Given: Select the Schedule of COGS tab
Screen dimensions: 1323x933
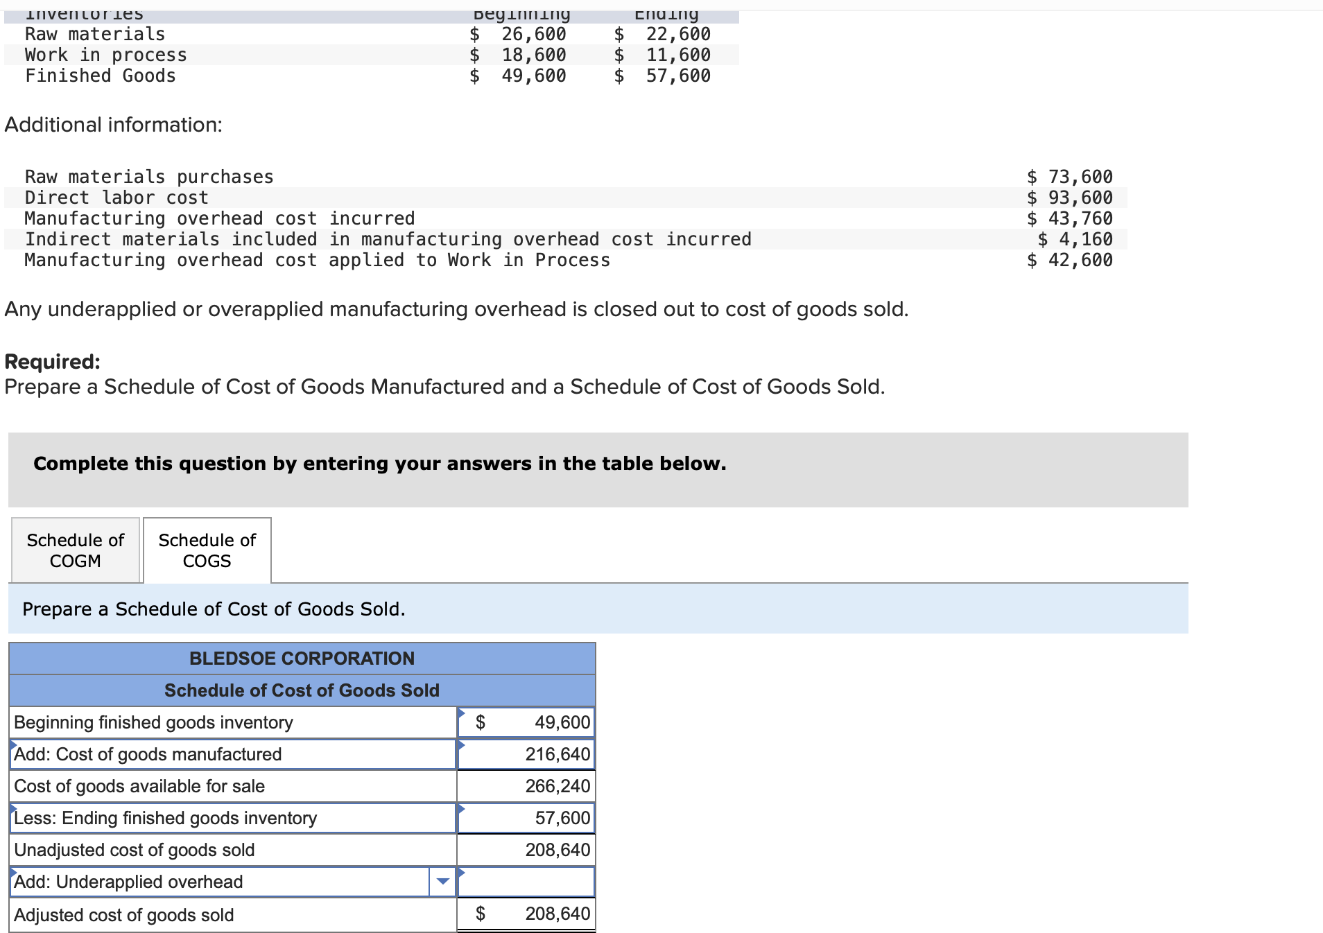Looking at the screenshot, I should pos(206,550).
